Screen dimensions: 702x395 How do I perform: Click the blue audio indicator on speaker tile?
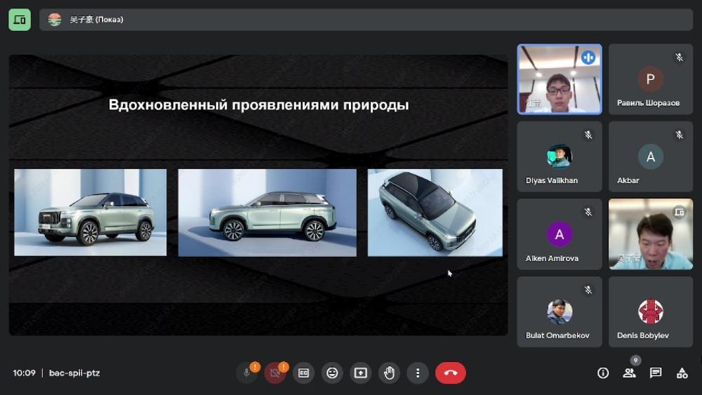tap(588, 58)
